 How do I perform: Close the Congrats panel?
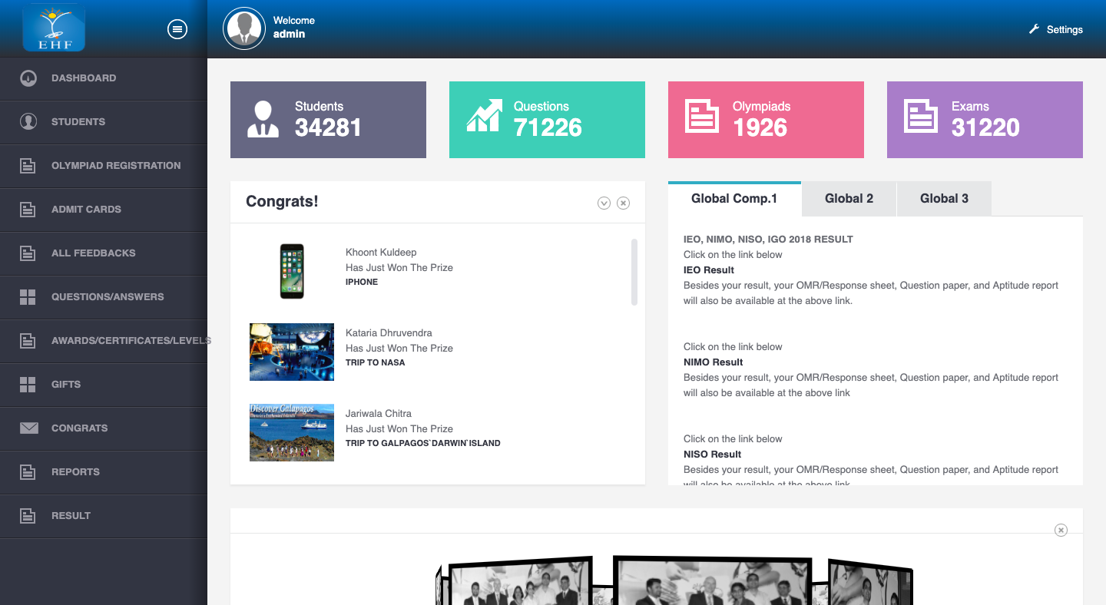(x=624, y=203)
